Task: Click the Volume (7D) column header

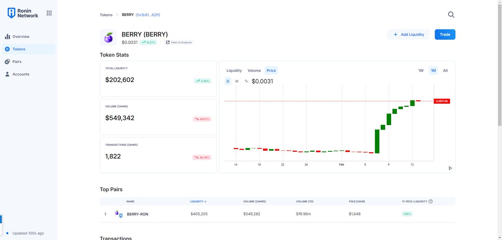Action: 305,202
